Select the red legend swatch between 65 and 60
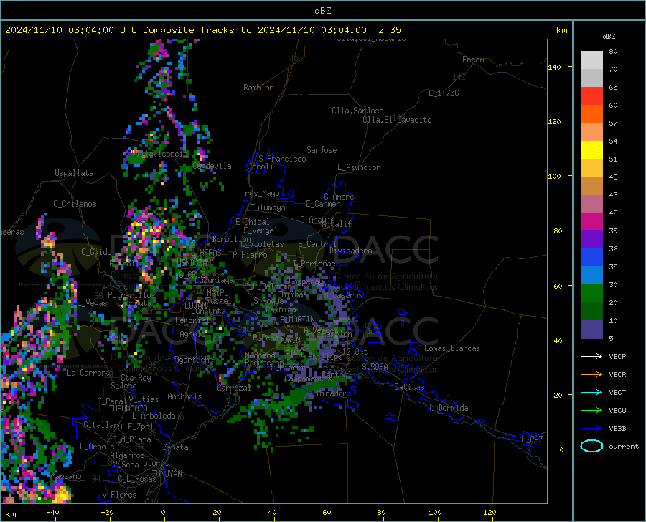This screenshot has width=646, height=522. pos(591,96)
